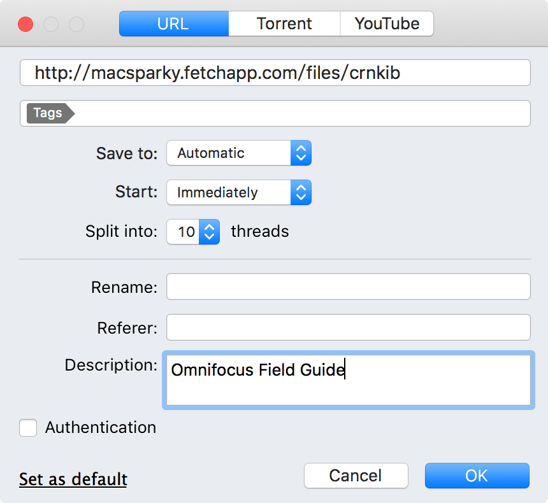
Task: Switch to the YouTube tab
Action: pos(387,24)
